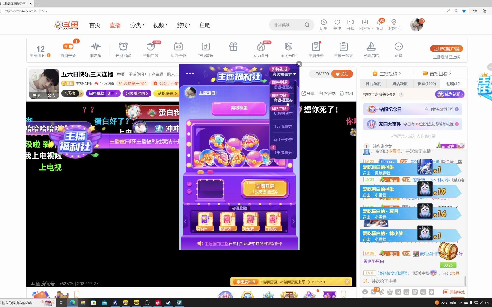
Task: Open mail icon with 19 badge
Action: [x=373, y=292]
